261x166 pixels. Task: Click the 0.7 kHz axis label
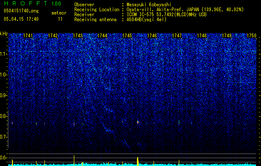(3, 137)
